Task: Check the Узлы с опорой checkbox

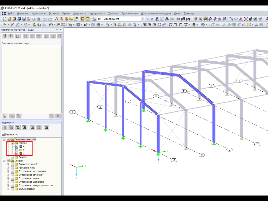Action: tap(12, 189)
